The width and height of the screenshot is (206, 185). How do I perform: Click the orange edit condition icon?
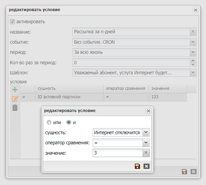coord(15,99)
